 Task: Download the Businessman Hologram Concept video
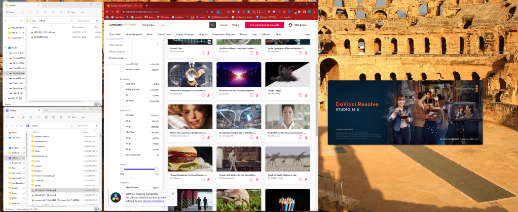click(208, 95)
